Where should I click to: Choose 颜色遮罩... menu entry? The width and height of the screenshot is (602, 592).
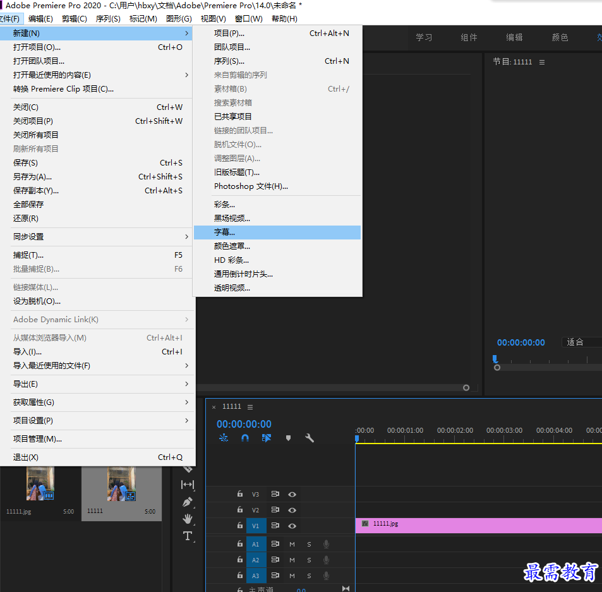point(277,246)
